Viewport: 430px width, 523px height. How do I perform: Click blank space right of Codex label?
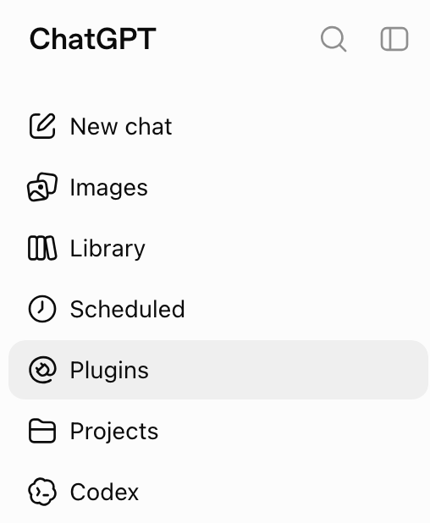(x=284, y=492)
